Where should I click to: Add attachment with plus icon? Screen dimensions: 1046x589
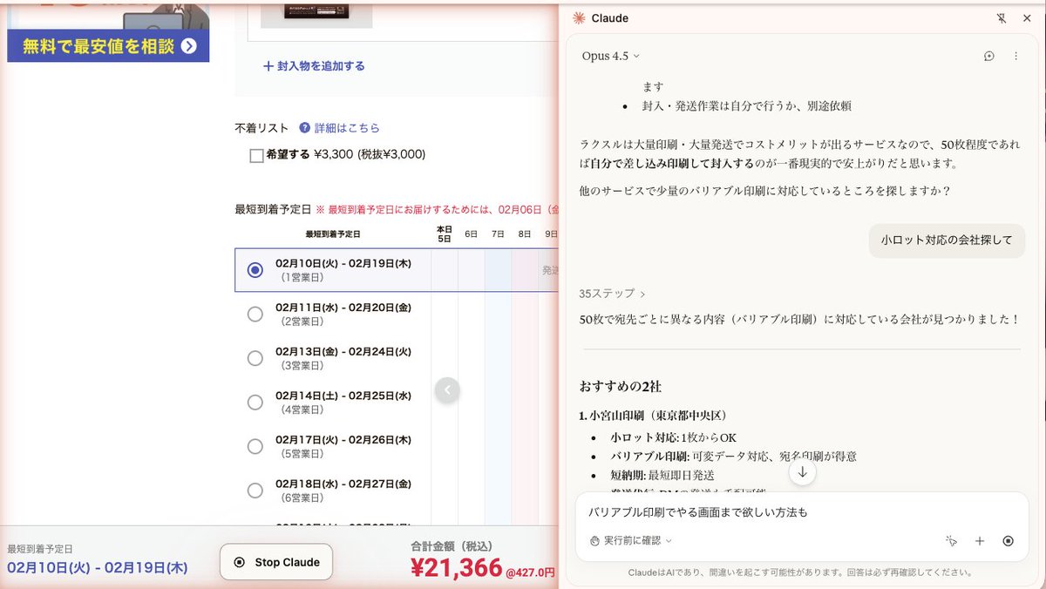coord(980,541)
